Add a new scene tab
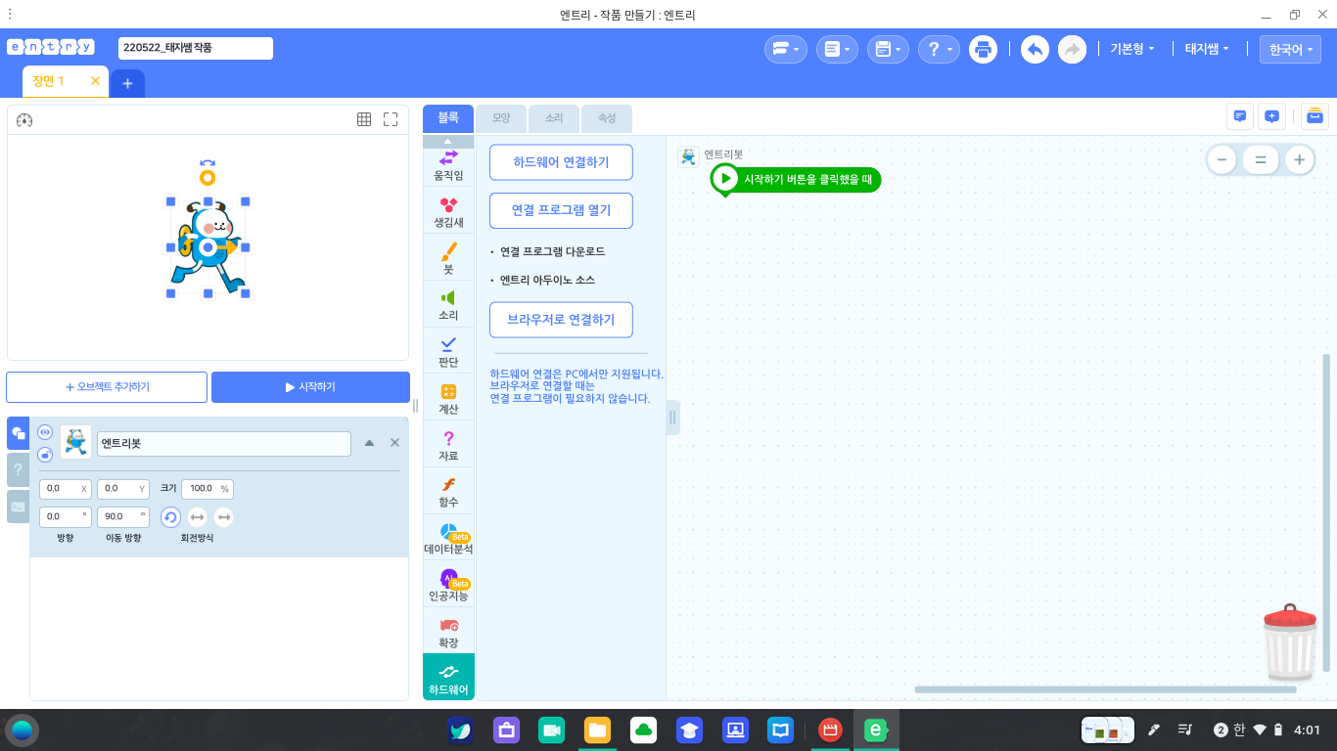The height and width of the screenshot is (751, 1337). (127, 84)
